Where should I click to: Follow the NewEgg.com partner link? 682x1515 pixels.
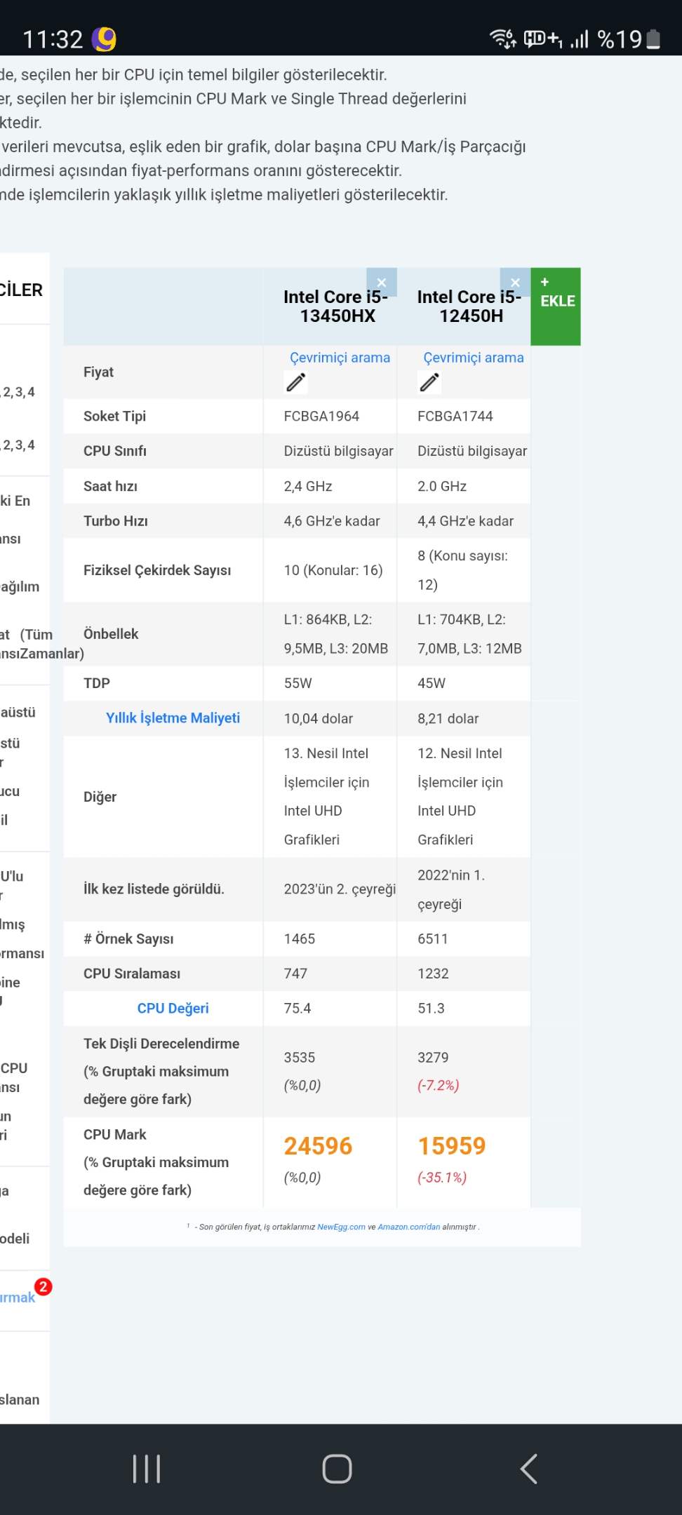coord(341,1227)
